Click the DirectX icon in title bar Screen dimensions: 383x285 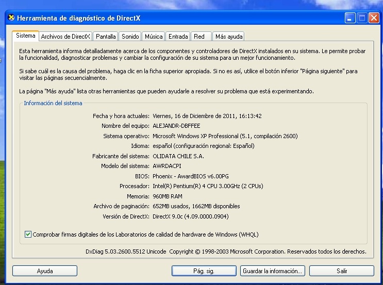click(11, 18)
